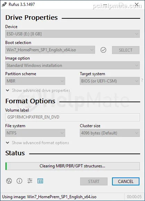The width and height of the screenshot is (145, 201).
Task: Expand Show advanced format options
Action: [x=37, y=143]
